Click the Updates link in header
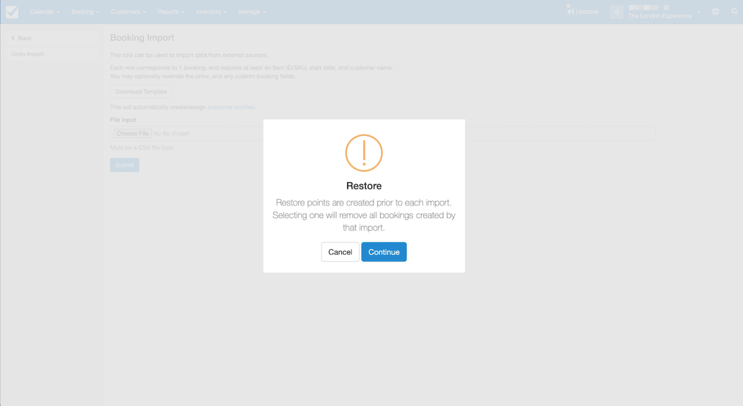The image size is (743, 406). click(x=587, y=11)
